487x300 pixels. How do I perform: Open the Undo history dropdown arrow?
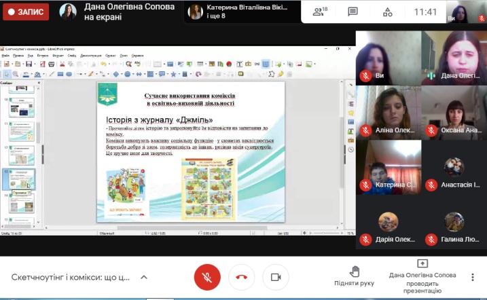(109, 64)
